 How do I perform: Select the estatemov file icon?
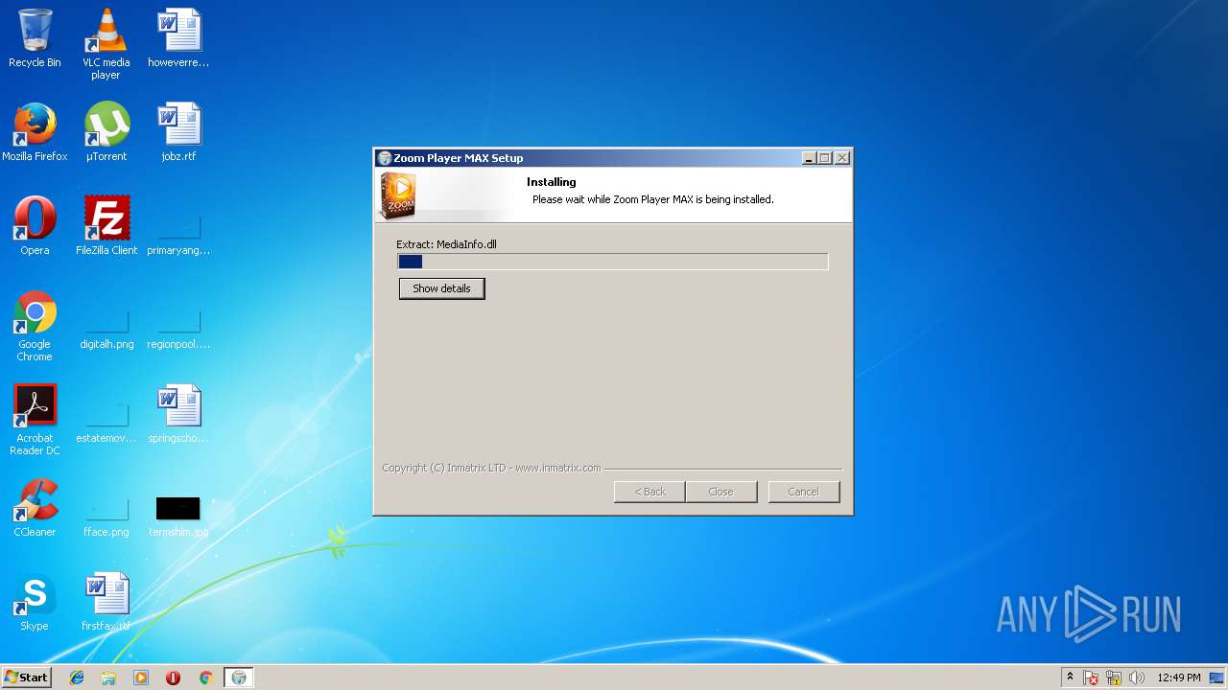tap(106, 422)
